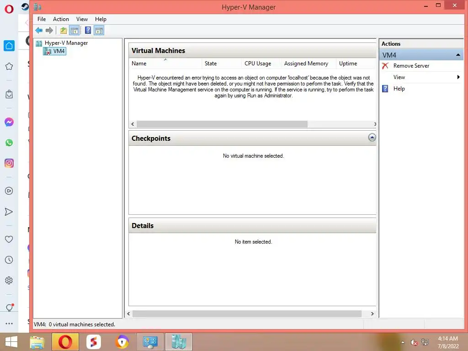The height and width of the screenshot is (351, 468).
Task: Click Opera sidebar home icon
Action: tap(9, 46)
